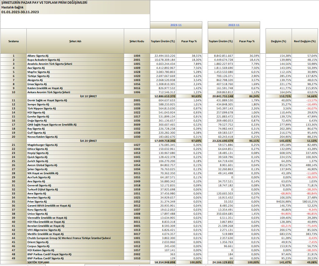Select the Allianz Sigorta AŞ cell

coord(75,56)
